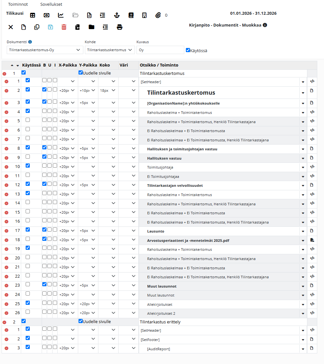
Task: Open the Sovellukset menu
Action: click(51, 4)
